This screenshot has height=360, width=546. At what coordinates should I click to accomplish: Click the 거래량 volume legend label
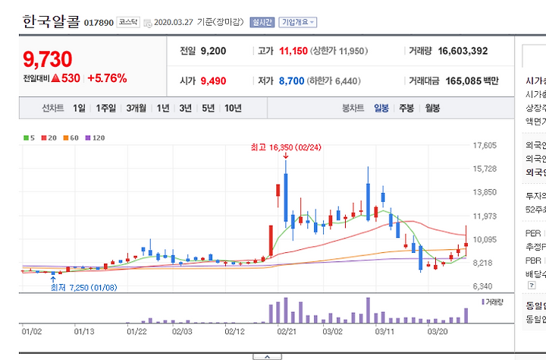tap(493, 302)
